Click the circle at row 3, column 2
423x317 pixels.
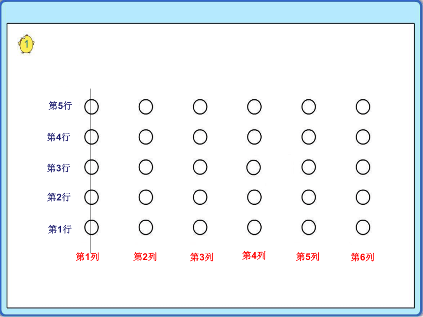coord(146,167)
